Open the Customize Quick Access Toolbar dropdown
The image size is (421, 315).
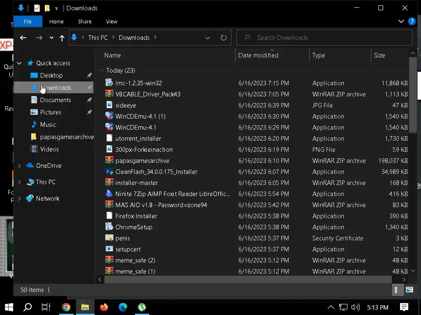coord(56,8)
